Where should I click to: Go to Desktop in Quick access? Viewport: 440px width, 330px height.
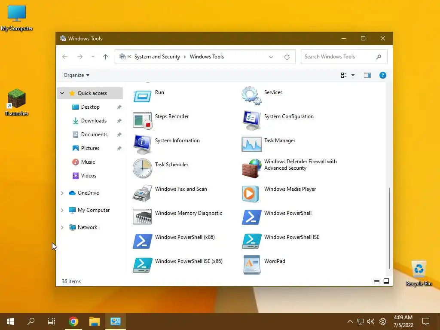pos(90,107)
